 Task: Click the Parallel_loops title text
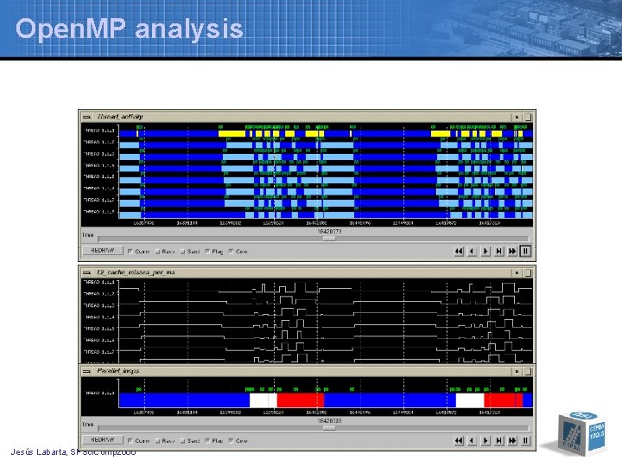pyautogui.click(x=117, y=371)
